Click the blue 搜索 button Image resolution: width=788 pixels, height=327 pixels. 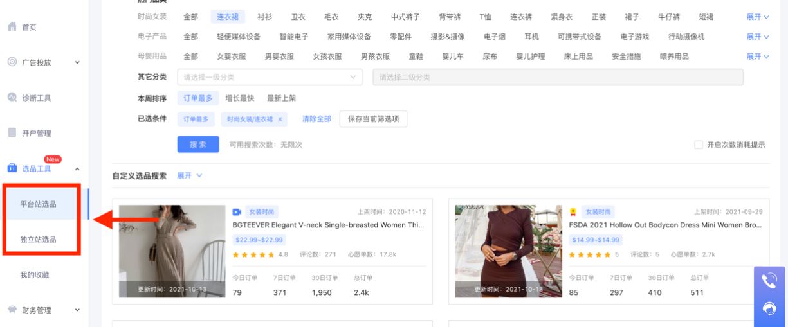point(198,145)
